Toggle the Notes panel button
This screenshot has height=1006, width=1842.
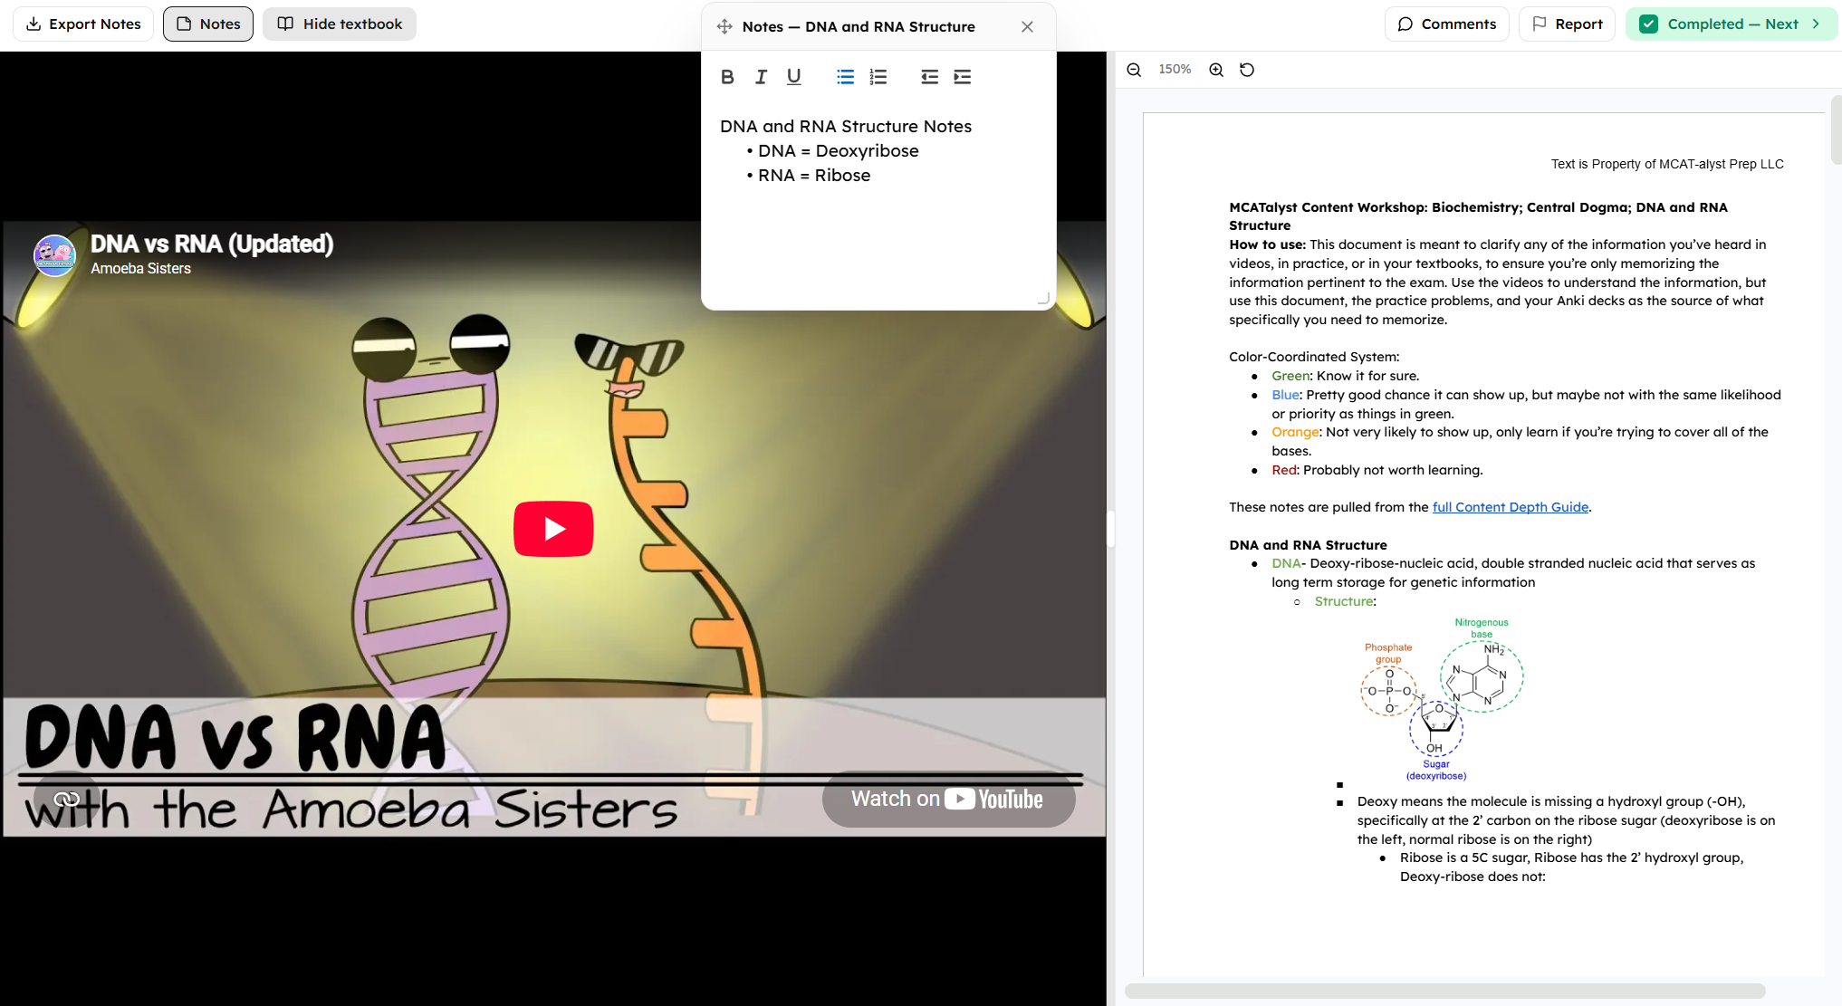(x=208, y=24)
